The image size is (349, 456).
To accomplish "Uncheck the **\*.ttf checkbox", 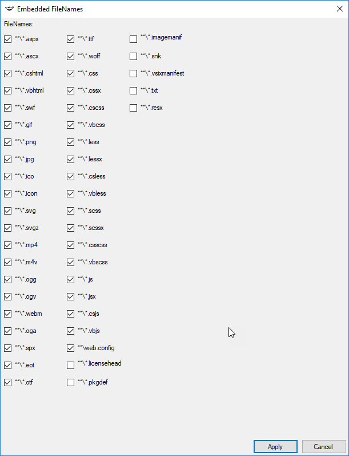I will [x=71, y=39].
